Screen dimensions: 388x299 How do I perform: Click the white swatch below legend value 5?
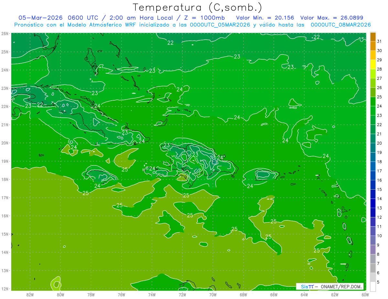[x=373, y=286]
